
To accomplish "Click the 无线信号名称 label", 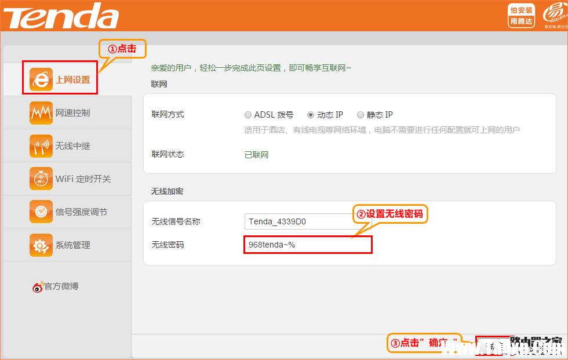I will tap(176, 221).
